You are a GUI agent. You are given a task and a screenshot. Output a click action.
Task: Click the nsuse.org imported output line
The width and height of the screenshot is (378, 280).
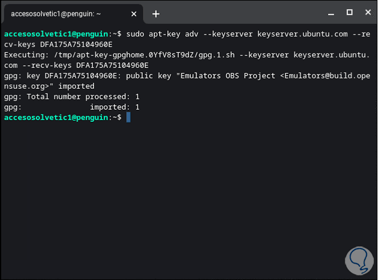pos(49,86)
